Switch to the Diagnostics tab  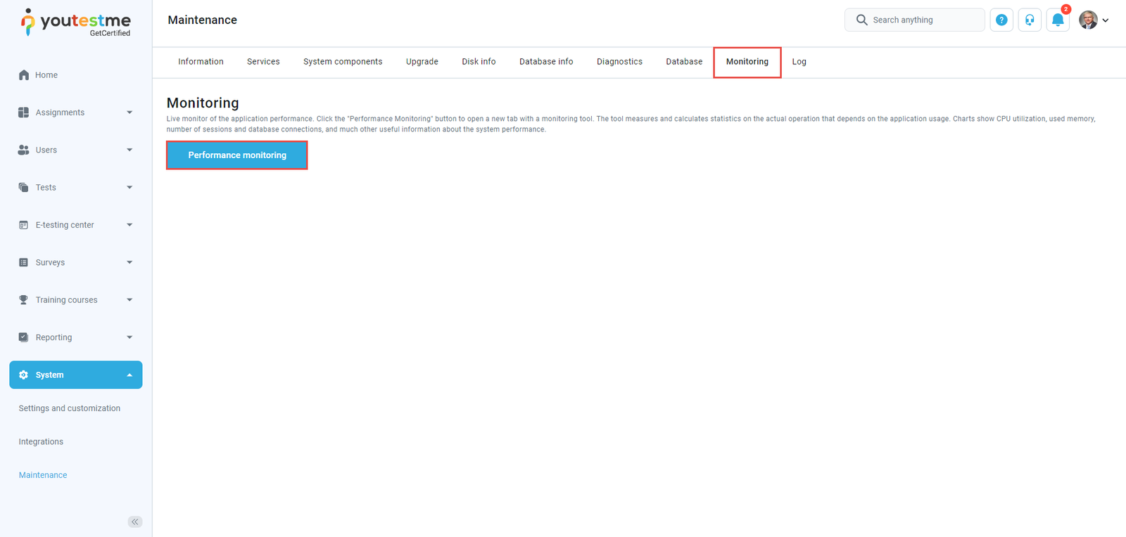(619, 62)
